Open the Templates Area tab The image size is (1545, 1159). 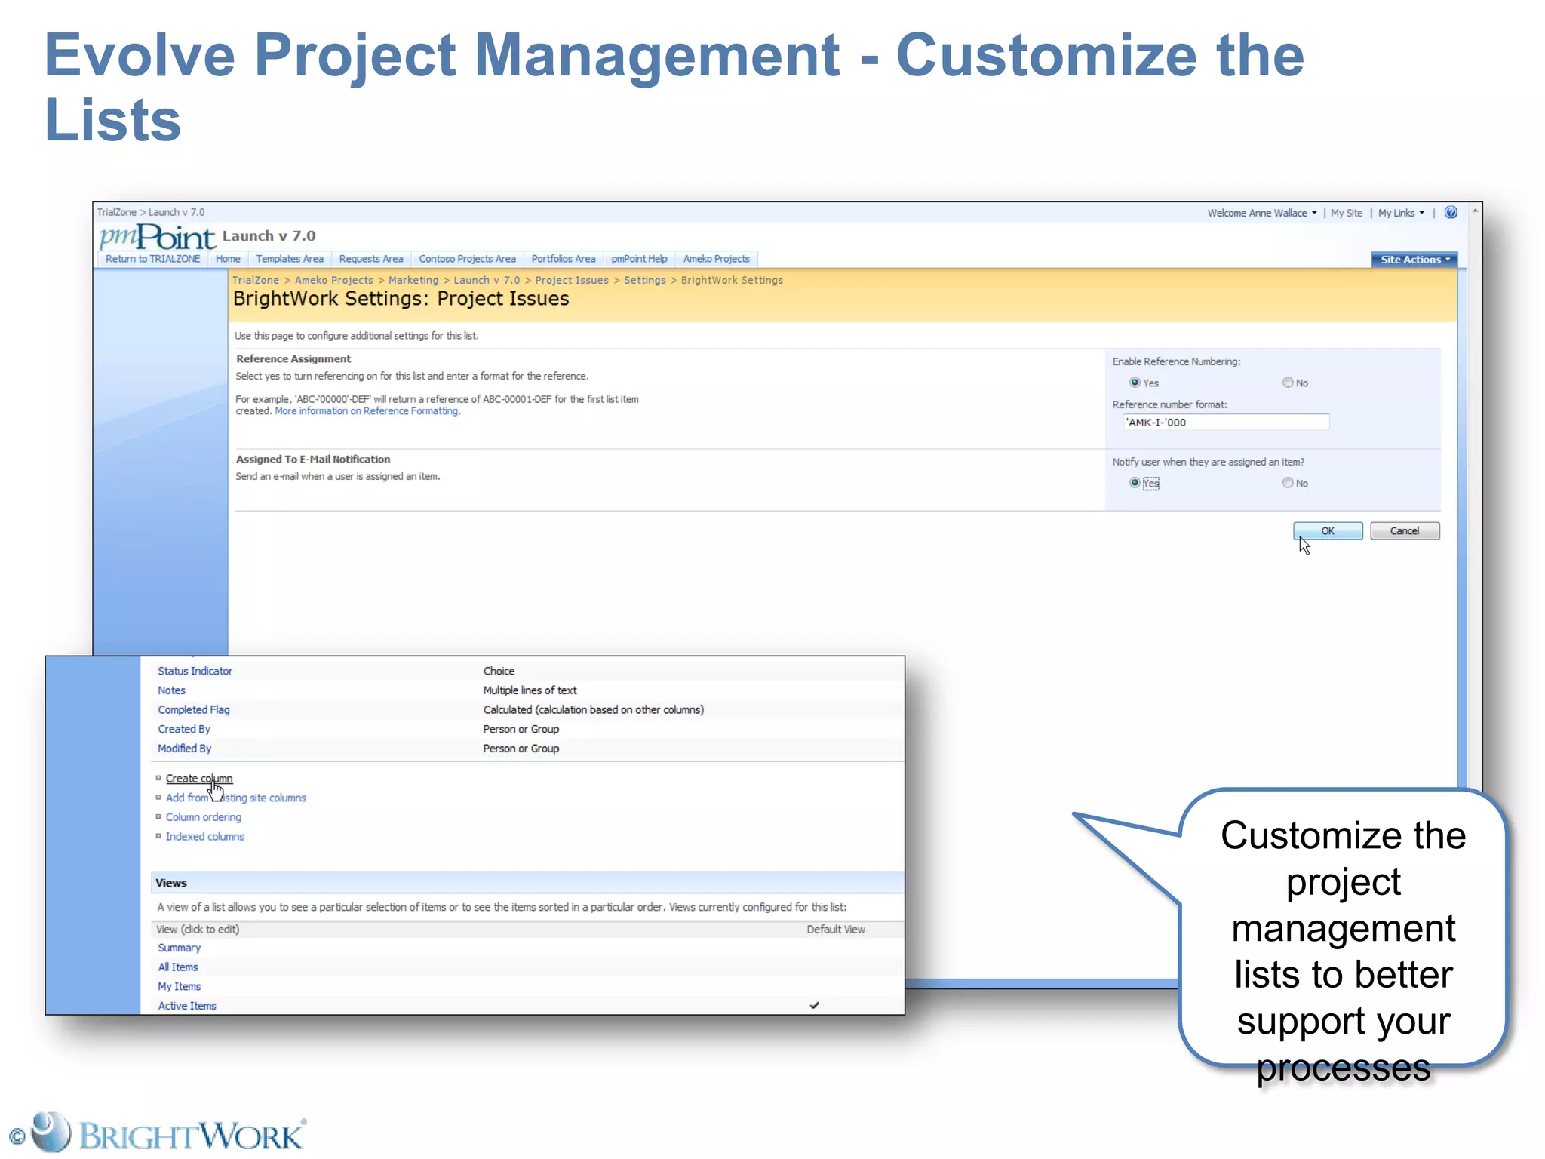[x=290, y=259]
